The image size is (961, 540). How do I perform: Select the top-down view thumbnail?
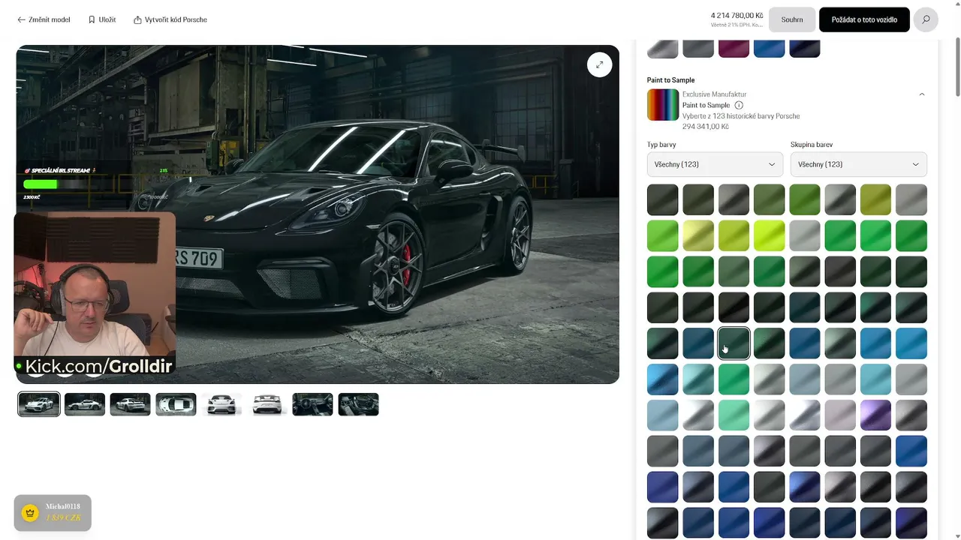pos(176,404)
